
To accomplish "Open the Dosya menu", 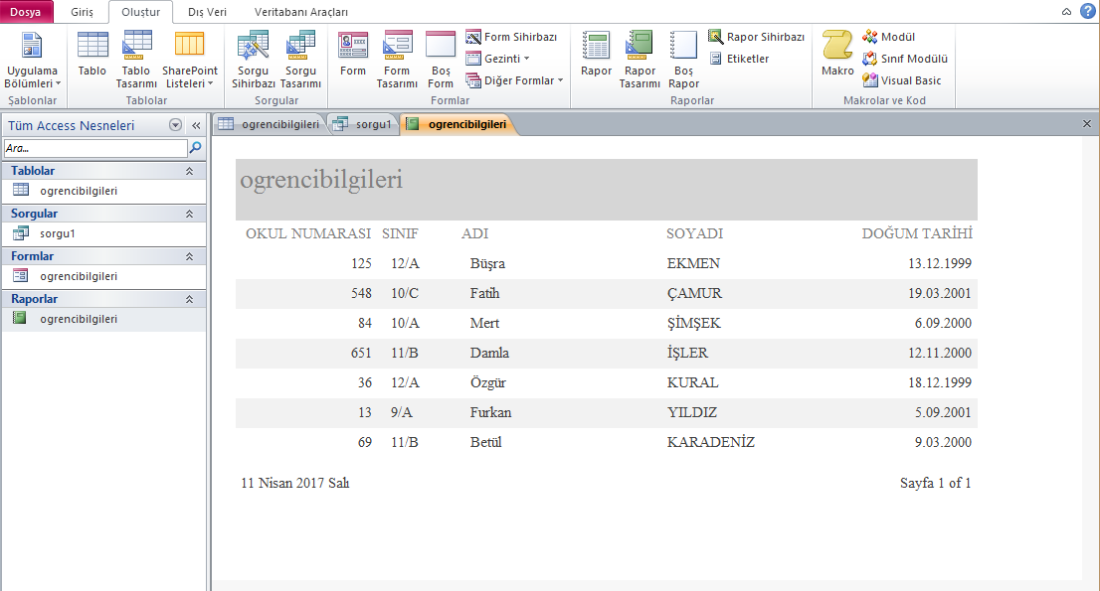I will [x=25, y=12].
